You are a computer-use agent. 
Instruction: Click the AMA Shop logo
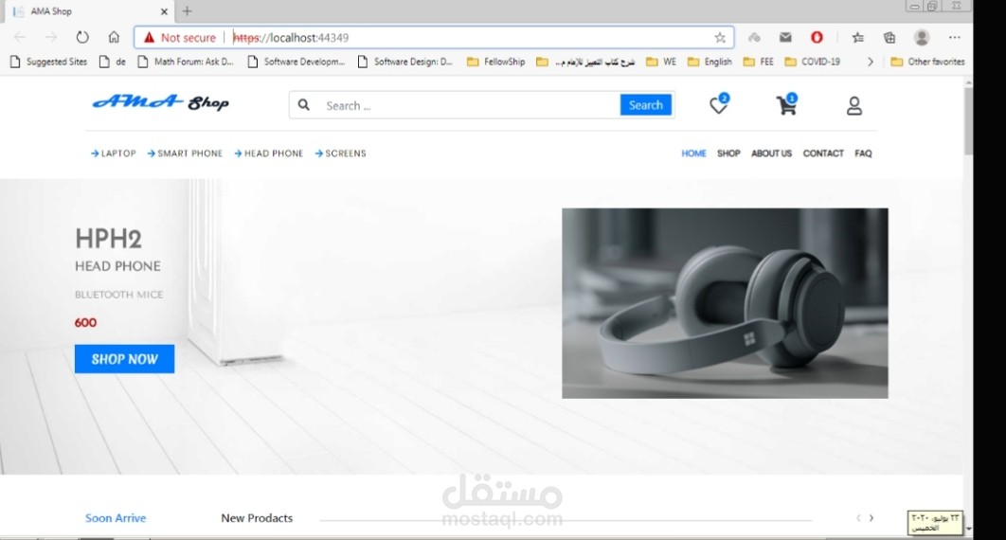pos(160,102)
